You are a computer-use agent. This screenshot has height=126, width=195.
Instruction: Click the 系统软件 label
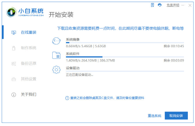(73, 54)
